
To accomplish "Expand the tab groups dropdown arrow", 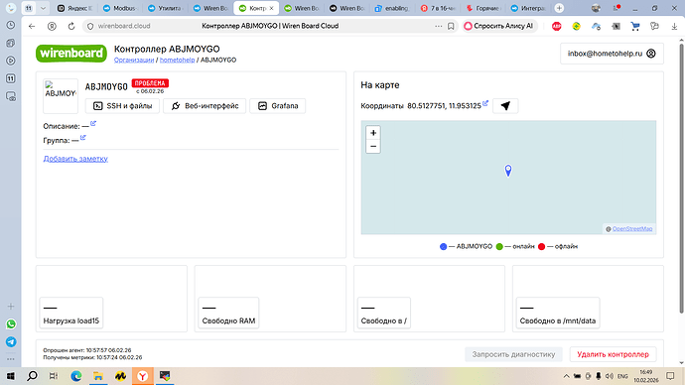I will 43,8.
